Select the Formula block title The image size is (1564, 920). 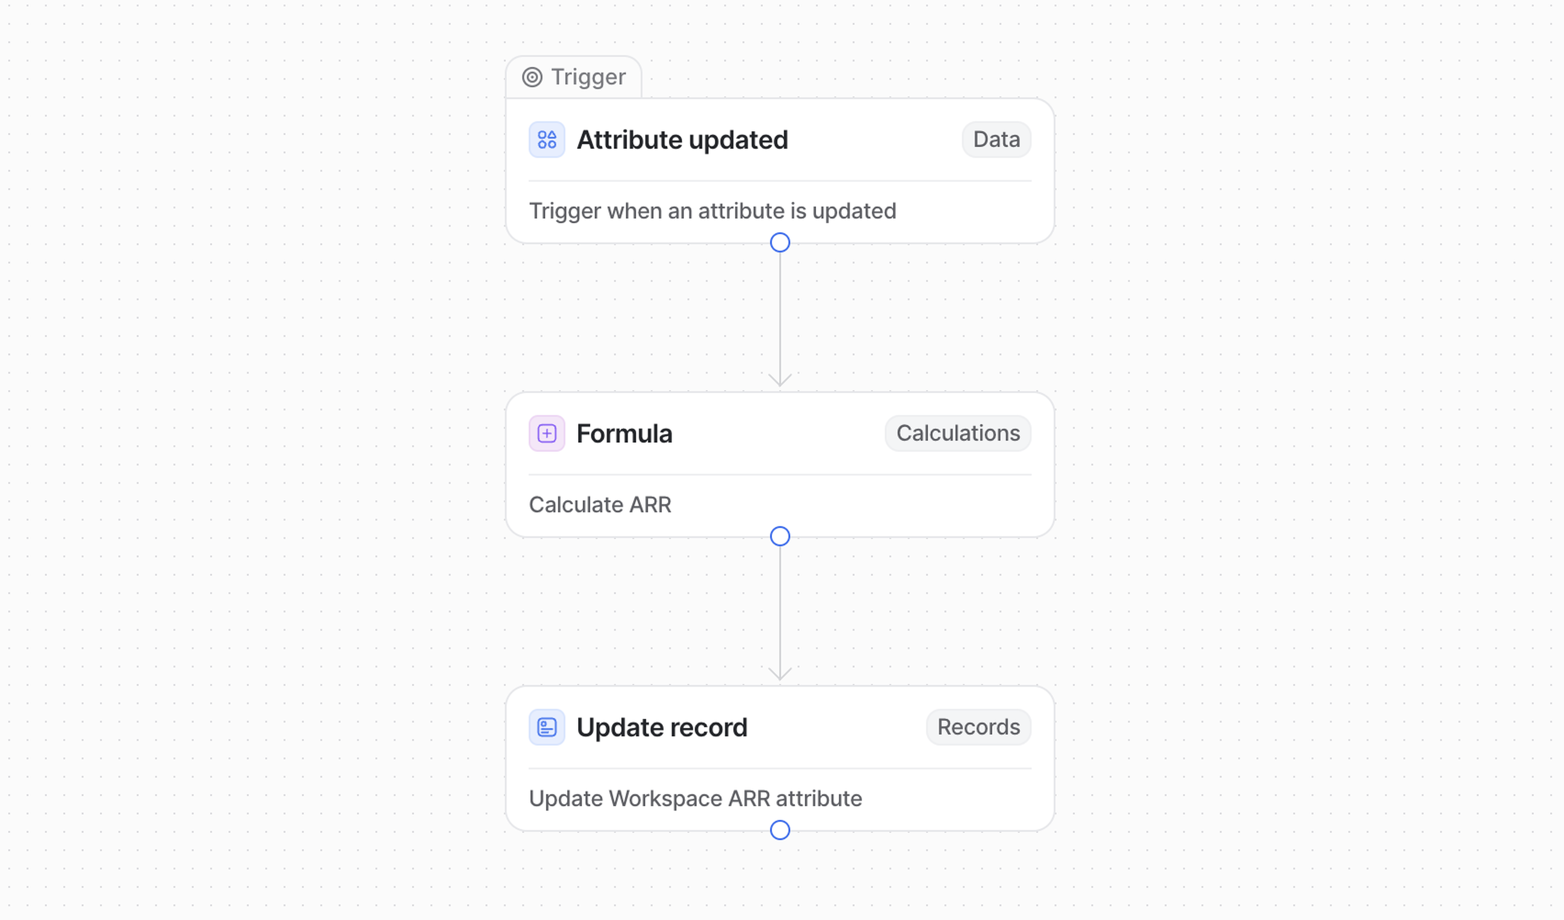624,433
